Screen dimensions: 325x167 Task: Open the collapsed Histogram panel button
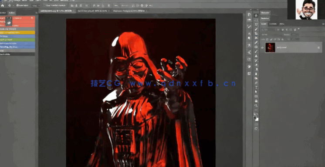click(x=264, y=18)
